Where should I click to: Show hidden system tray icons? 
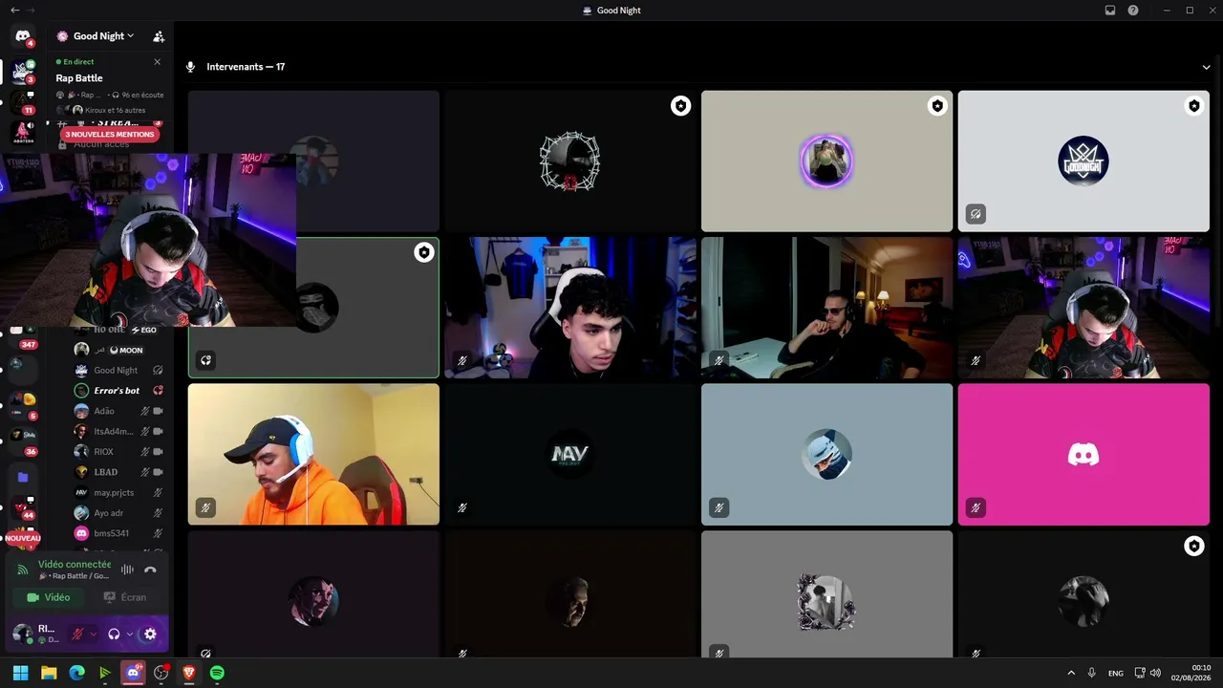[1070, 673]
